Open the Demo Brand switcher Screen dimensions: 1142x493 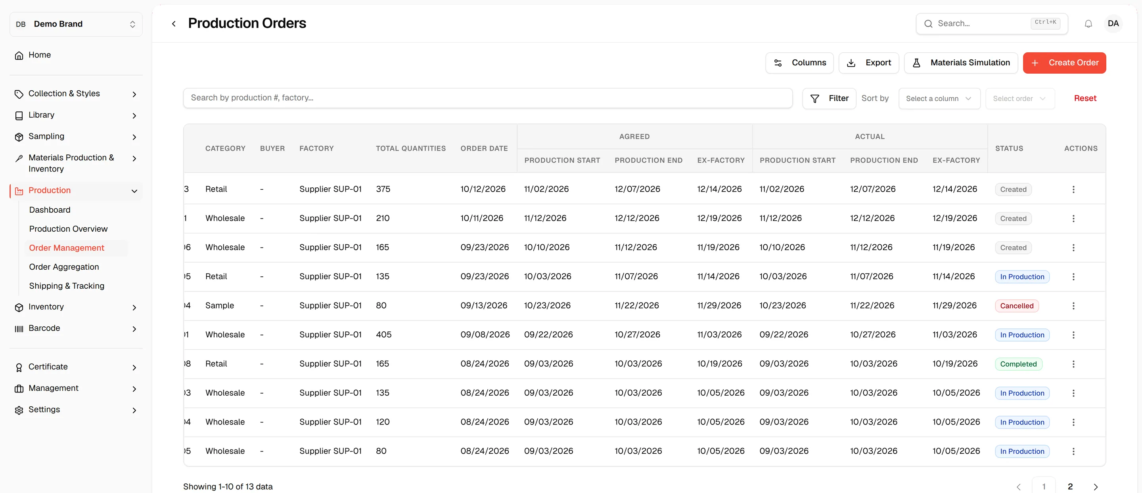pos(76,24)
